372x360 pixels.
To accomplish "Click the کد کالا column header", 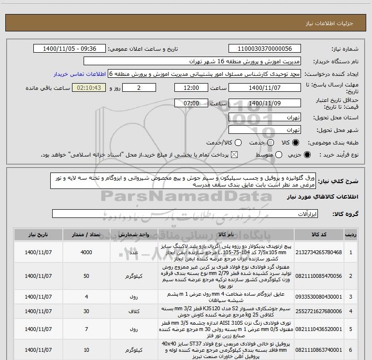I will pos(319,235).
